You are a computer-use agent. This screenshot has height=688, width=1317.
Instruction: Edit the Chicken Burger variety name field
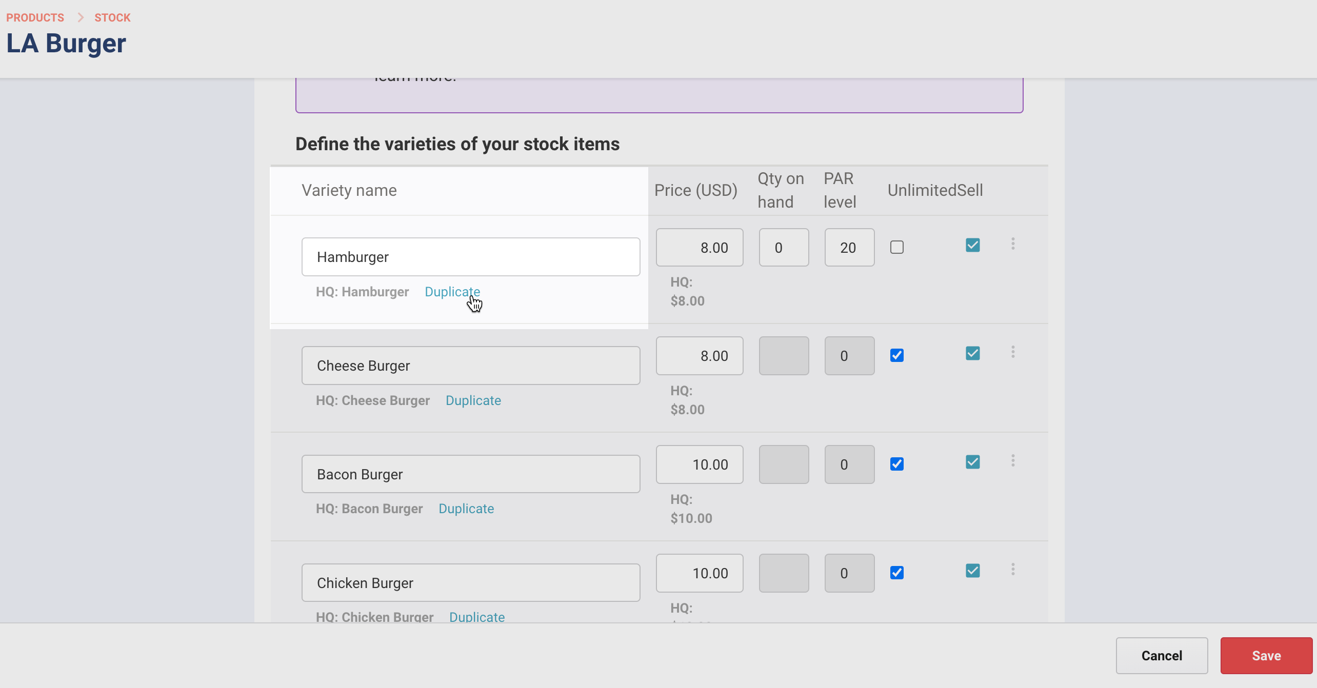(x=471, y=583)
